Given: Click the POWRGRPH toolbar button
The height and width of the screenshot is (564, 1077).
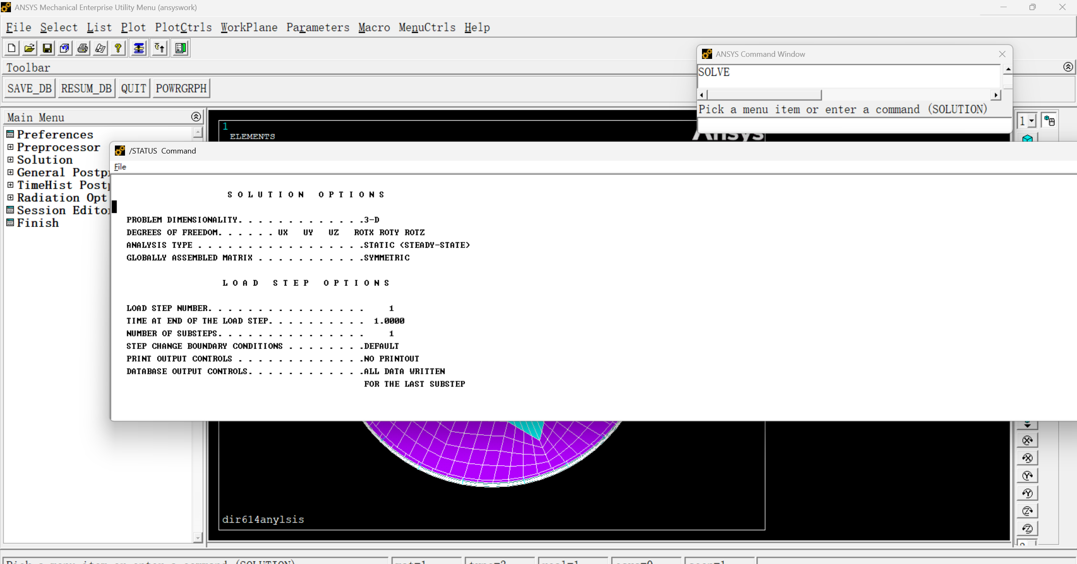Looking at the screenshot, I should click(x=181, y=88).
